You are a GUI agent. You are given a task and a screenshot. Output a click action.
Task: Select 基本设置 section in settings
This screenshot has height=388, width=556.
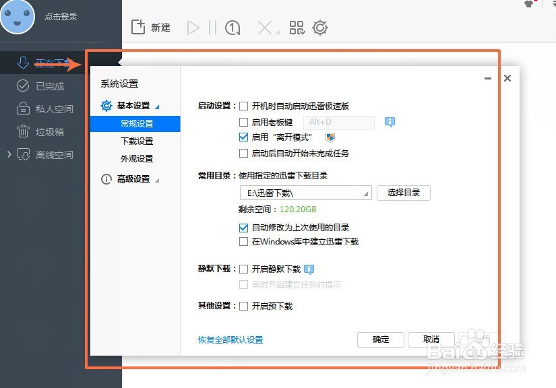pos(133,106)
